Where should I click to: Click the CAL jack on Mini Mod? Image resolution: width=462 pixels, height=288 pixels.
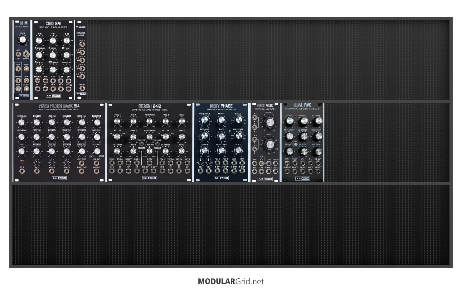pos(261,172)
